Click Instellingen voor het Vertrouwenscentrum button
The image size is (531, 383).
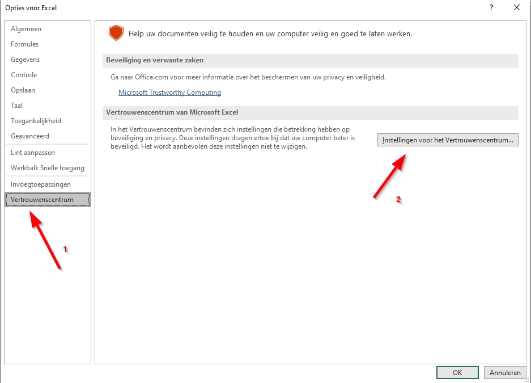(x=448, y=140)
